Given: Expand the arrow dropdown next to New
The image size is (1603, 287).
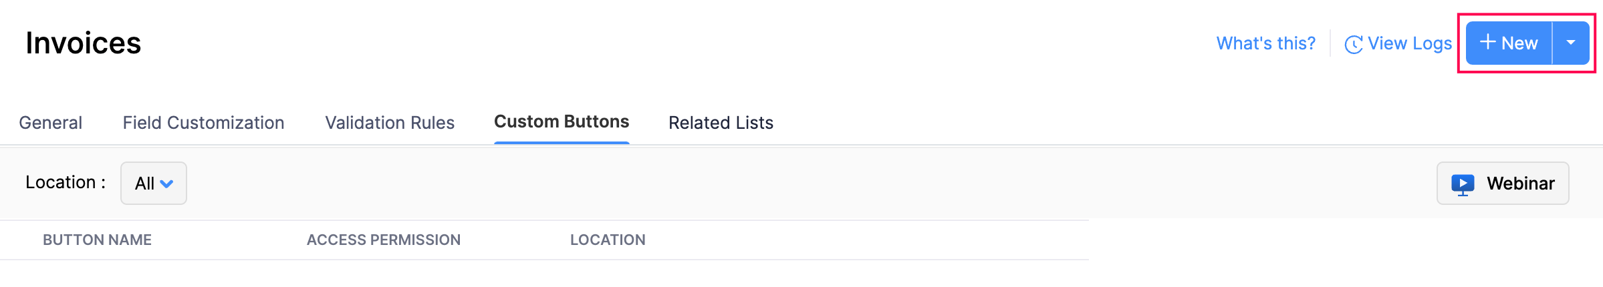Looking at the screenshot, I should point(1571,43).
